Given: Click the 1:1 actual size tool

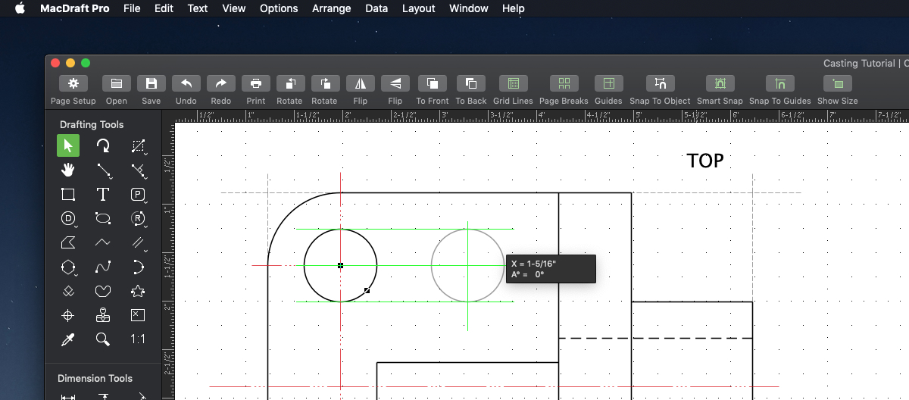Looking at the screenshot, I should coord(138,339).
